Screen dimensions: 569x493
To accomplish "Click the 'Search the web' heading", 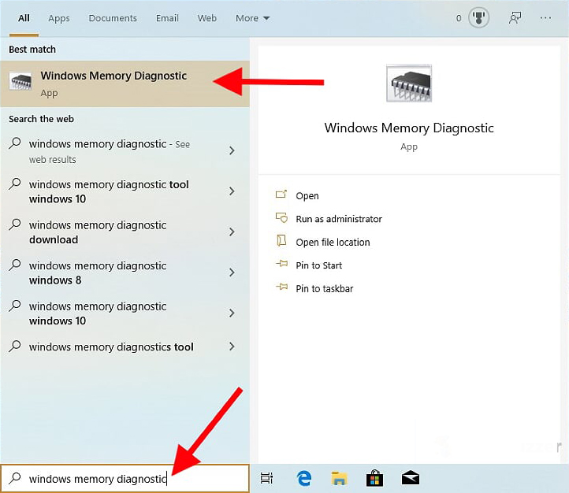I will point(41,119).
